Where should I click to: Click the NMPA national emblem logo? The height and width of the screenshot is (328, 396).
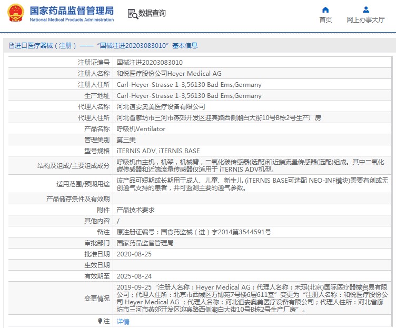16,13
